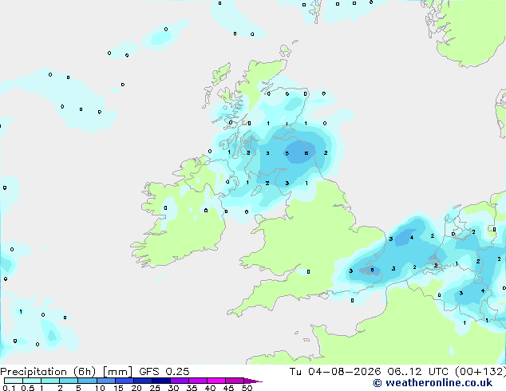
Task: Click the legend label '50'
Action: click(247, 388)
